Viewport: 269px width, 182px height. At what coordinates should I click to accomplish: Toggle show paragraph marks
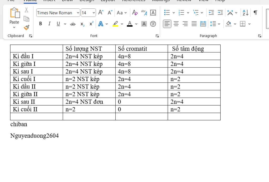click(255, 13)
